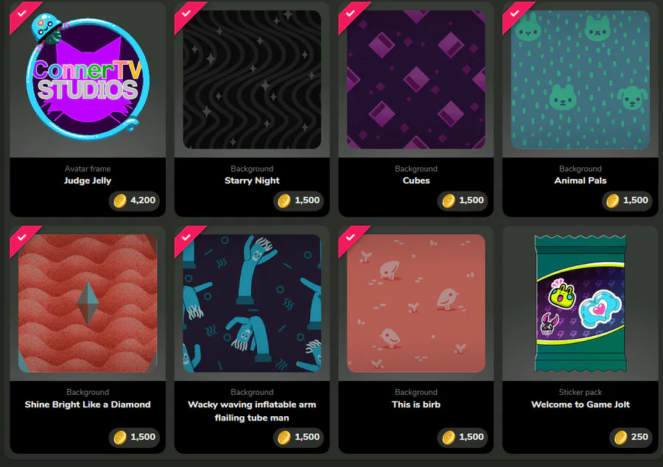Click the coin icon next to 250
The width and height of the screenshot is (663, 467).
point(620,438)
